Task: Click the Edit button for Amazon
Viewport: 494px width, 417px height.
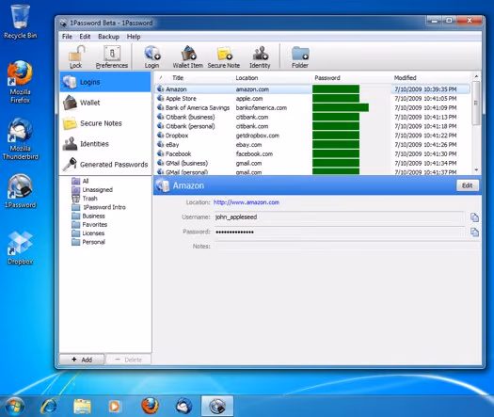Action: tap(468, 185)
